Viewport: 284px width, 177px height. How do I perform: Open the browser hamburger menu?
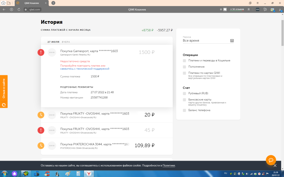coord(258,3)
